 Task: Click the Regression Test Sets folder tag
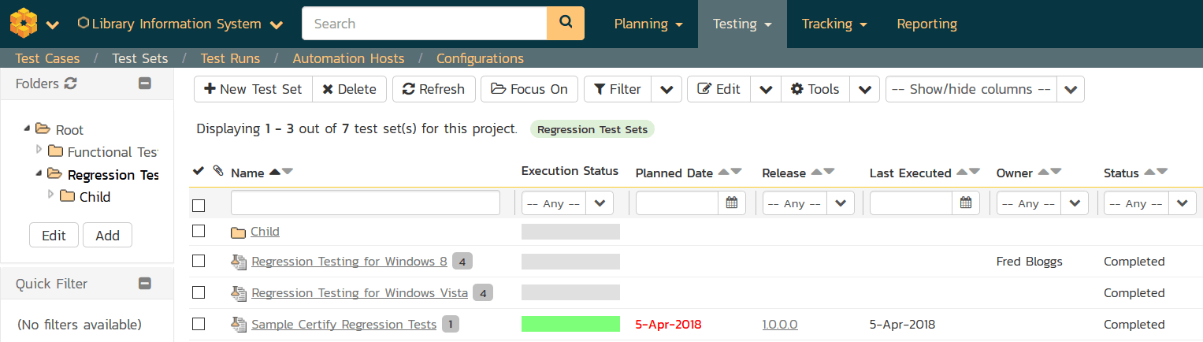(x=592, y=130)
